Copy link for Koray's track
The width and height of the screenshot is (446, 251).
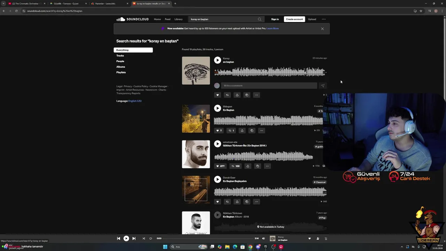[247, 95]
